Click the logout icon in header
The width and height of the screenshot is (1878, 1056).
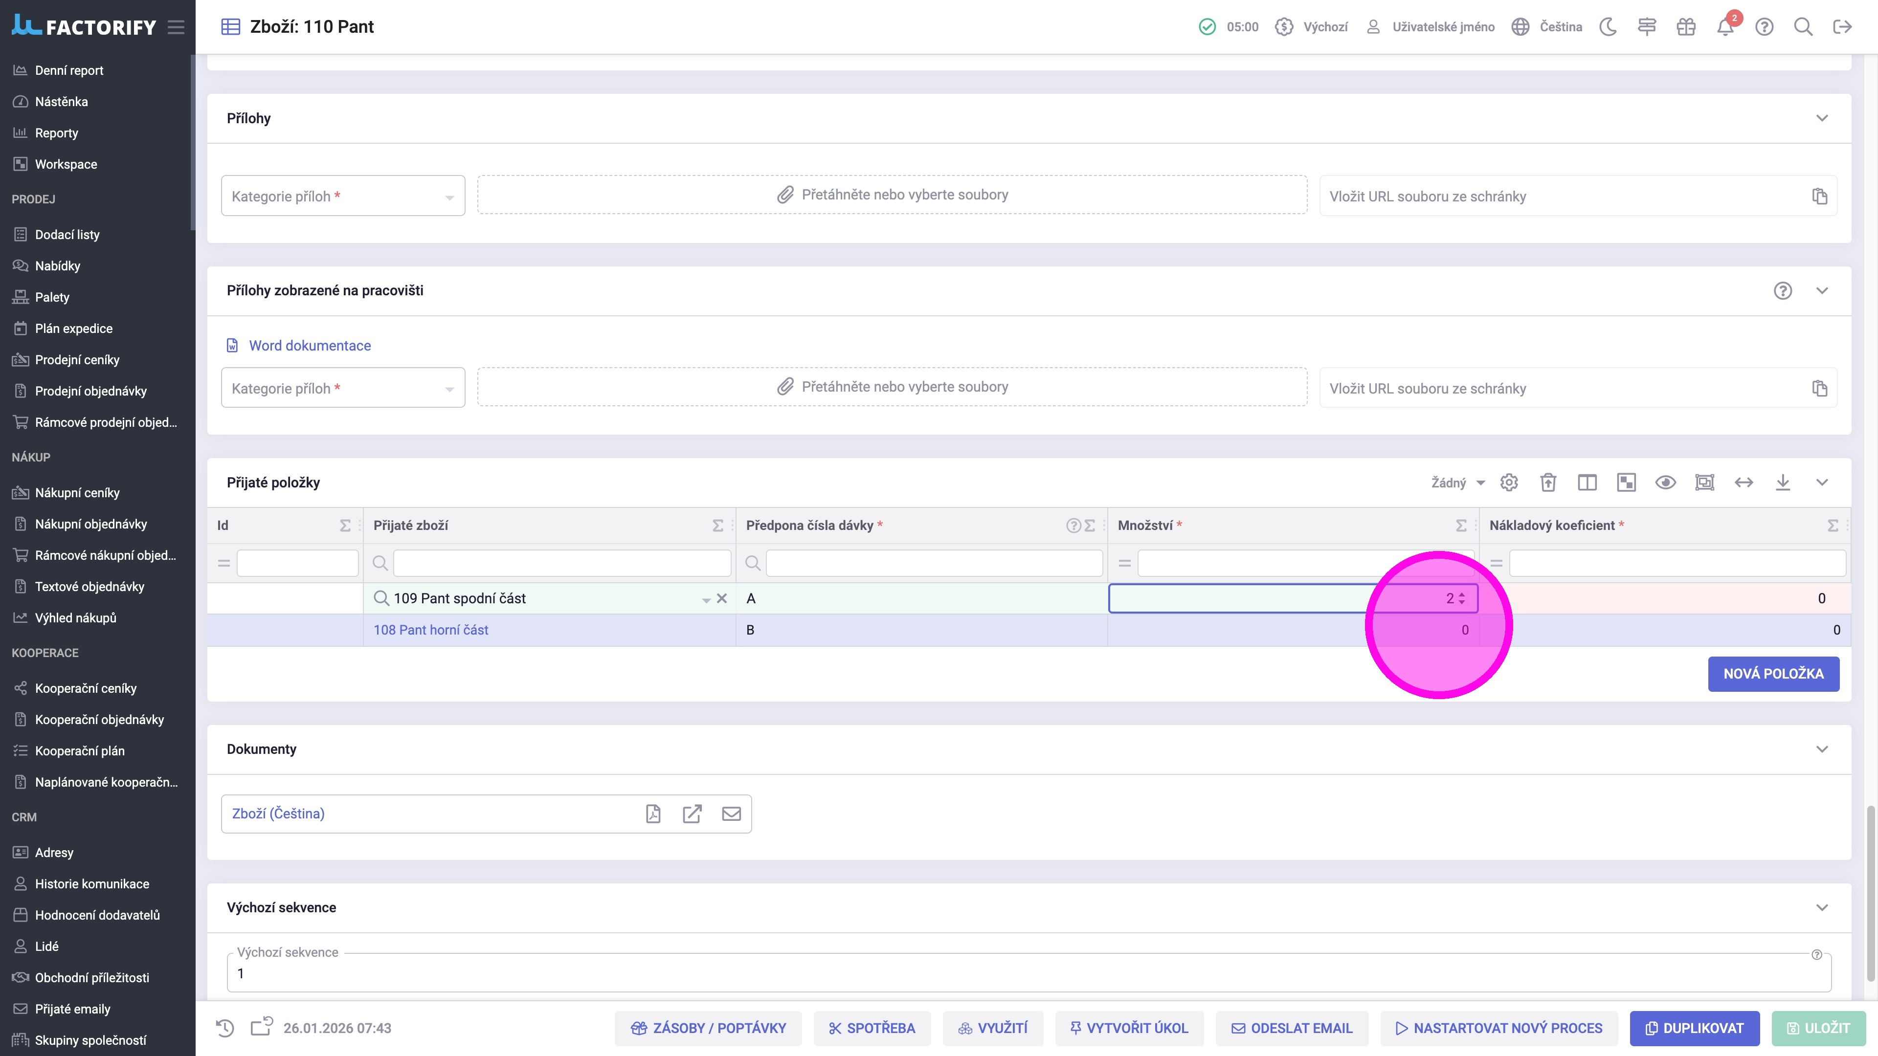point(1841,27)
